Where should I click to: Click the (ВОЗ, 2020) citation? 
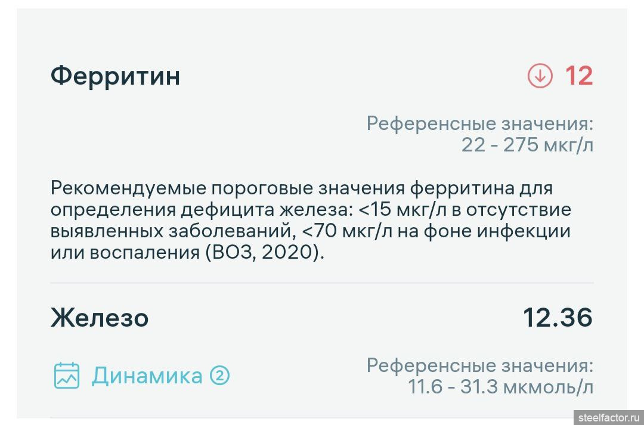coord(265,252)
